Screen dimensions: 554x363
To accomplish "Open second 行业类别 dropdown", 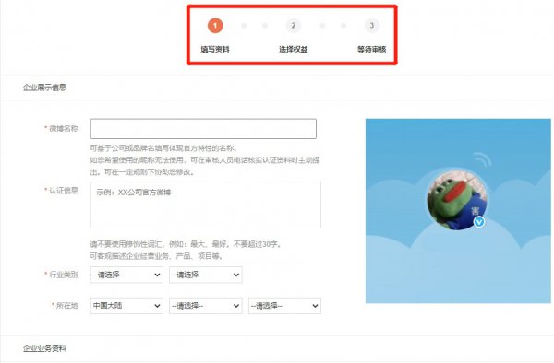I will 206,275.
